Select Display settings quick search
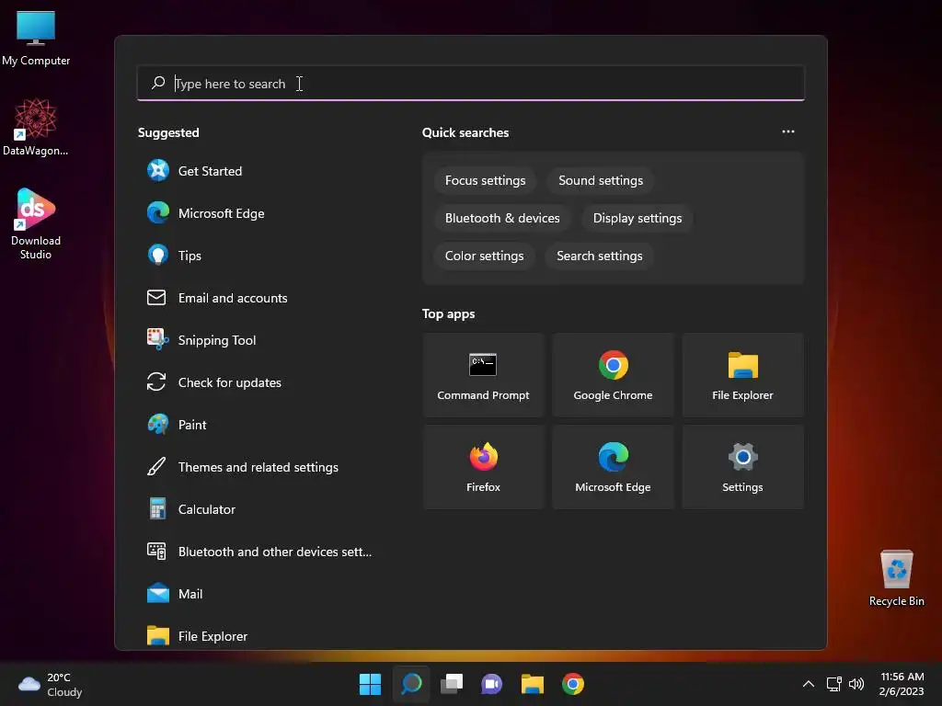Image resolution: width=942 pixels, height=706 pixels. pos(638,219)
